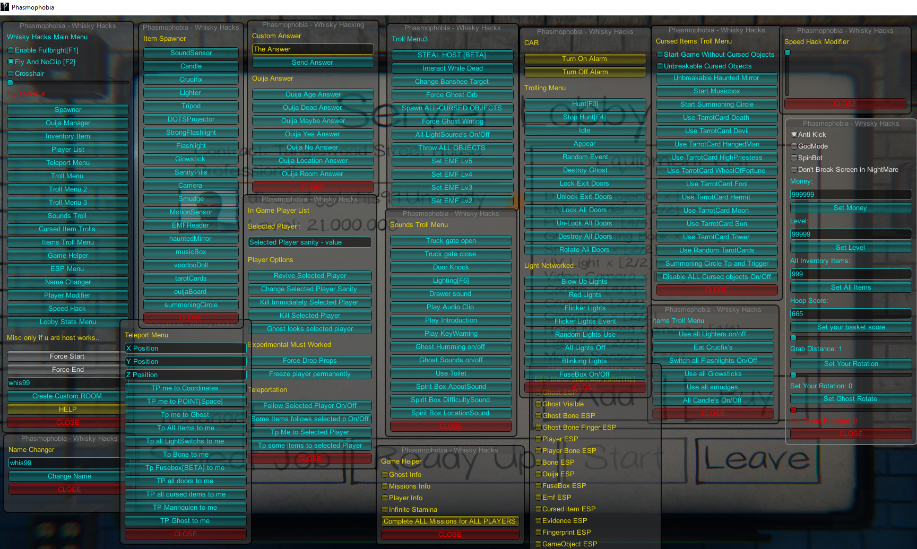
Task: Click STEAL HOST [BETA] button
Action: click(452, 55)
